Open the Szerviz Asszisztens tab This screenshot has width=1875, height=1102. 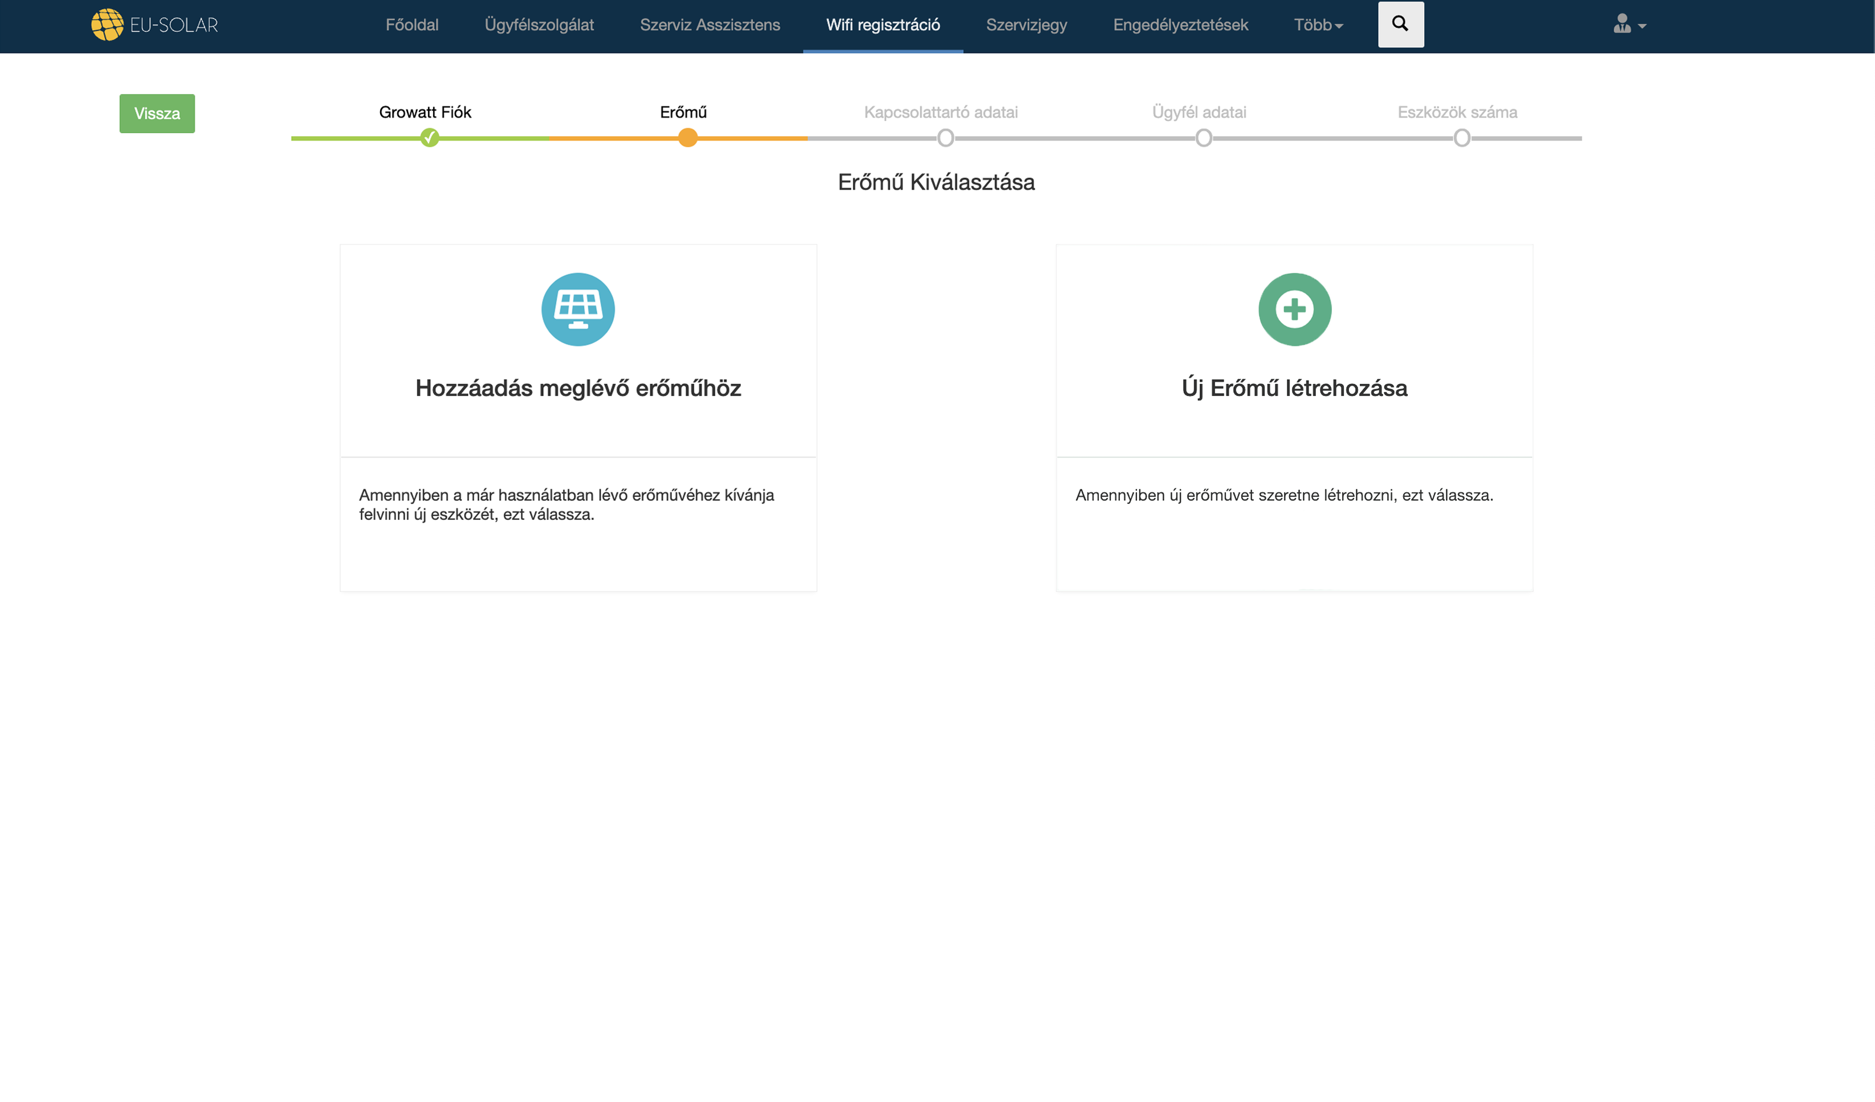[709, 25]
